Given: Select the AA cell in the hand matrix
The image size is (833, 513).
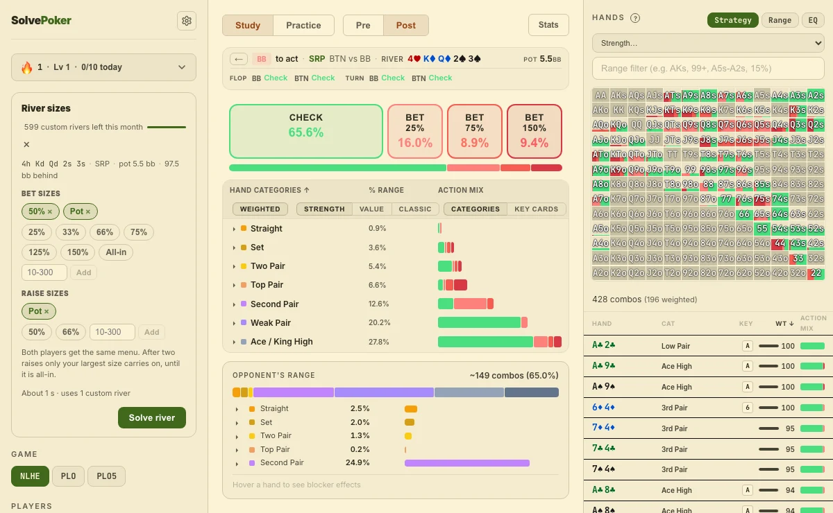Looking at the screenshot, I should 600,95.
